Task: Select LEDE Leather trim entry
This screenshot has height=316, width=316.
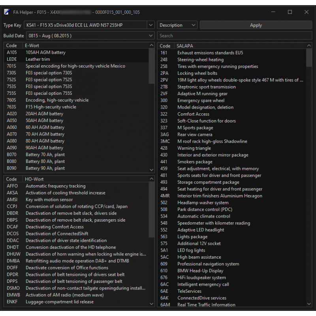Action: click(38, 59)
